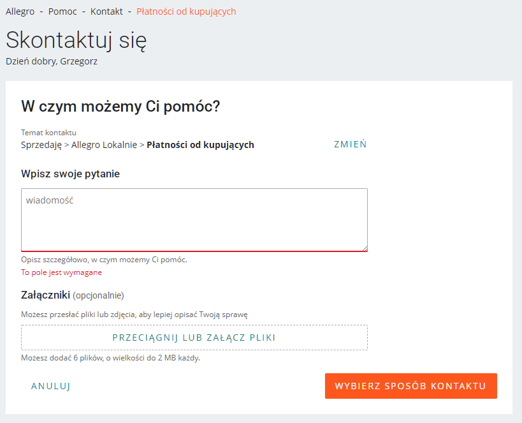Screen dimensions: 522x423
Task: Click bold Płatności od kupujących topic text
Action: [200, 145]
